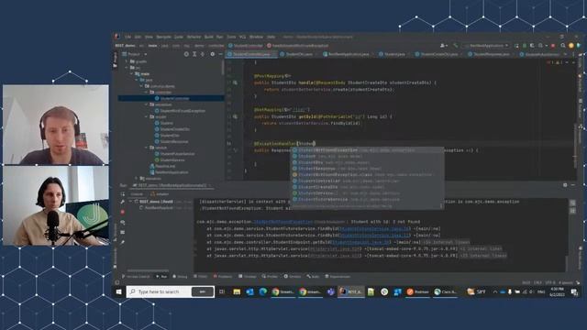The image size is (587, 330).
Task: Click the Collapse All icon in Project panel
Action: point(203,54)
